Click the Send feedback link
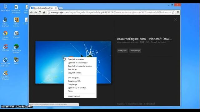 point(149,104)
